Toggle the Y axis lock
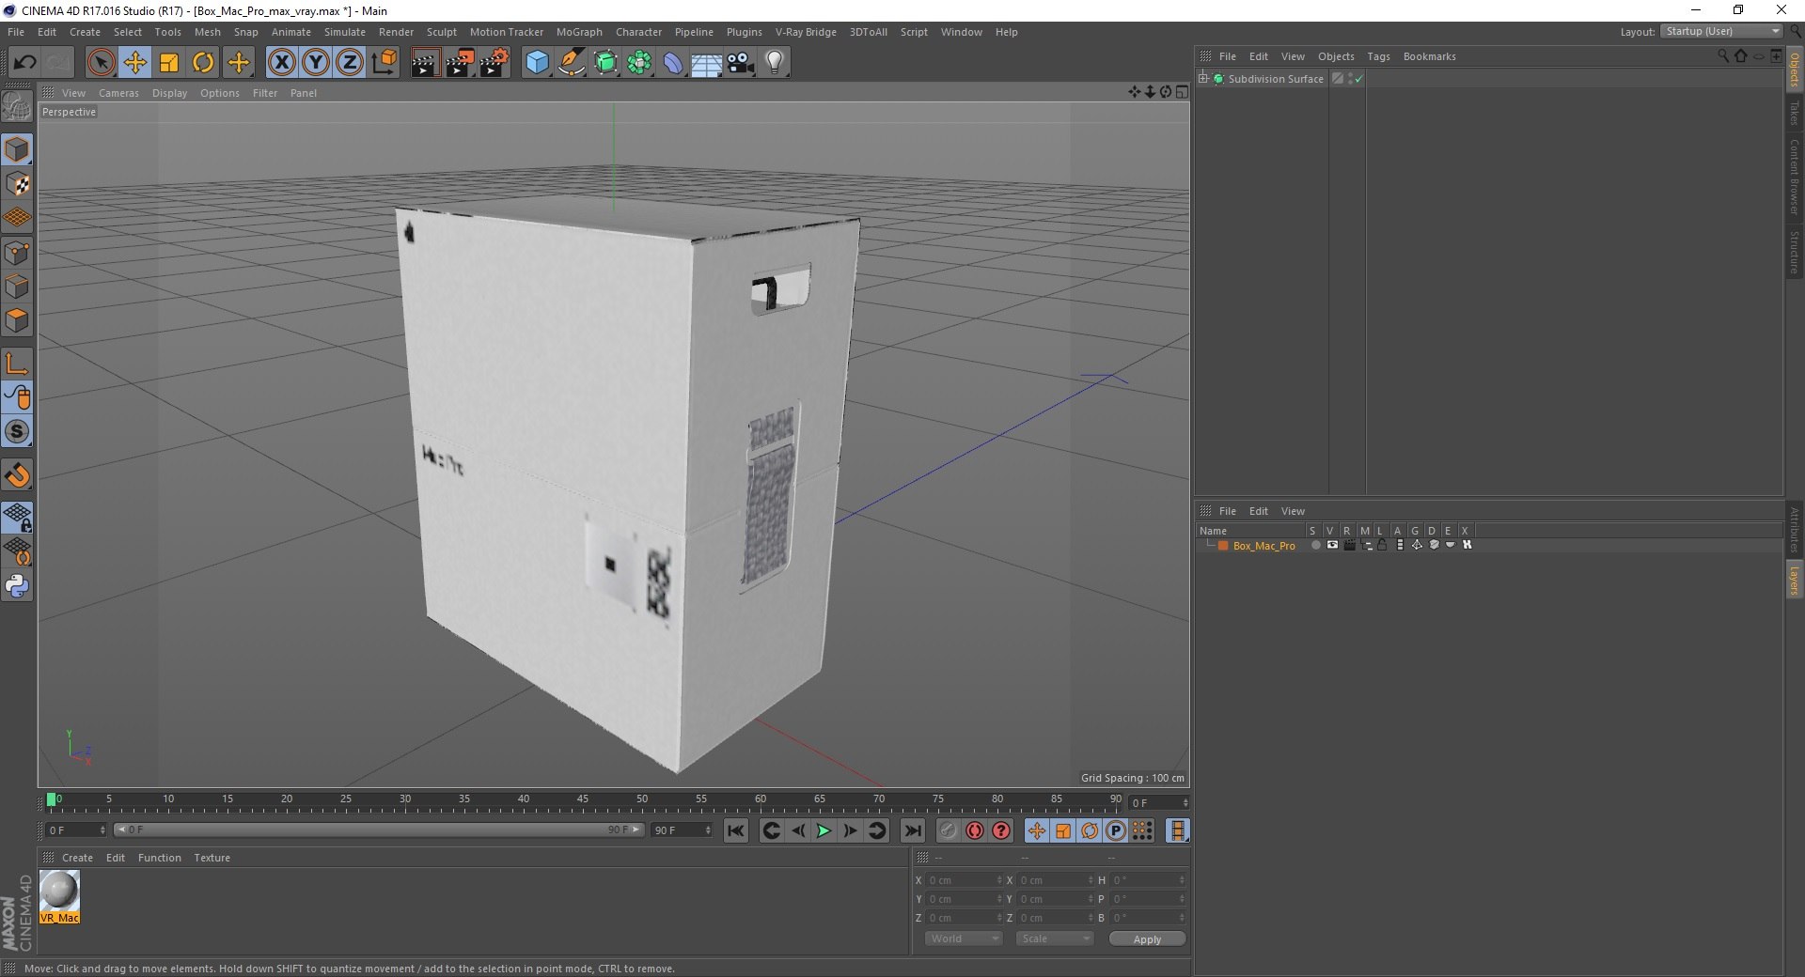The image size is (1805, 977). point(316,63)
